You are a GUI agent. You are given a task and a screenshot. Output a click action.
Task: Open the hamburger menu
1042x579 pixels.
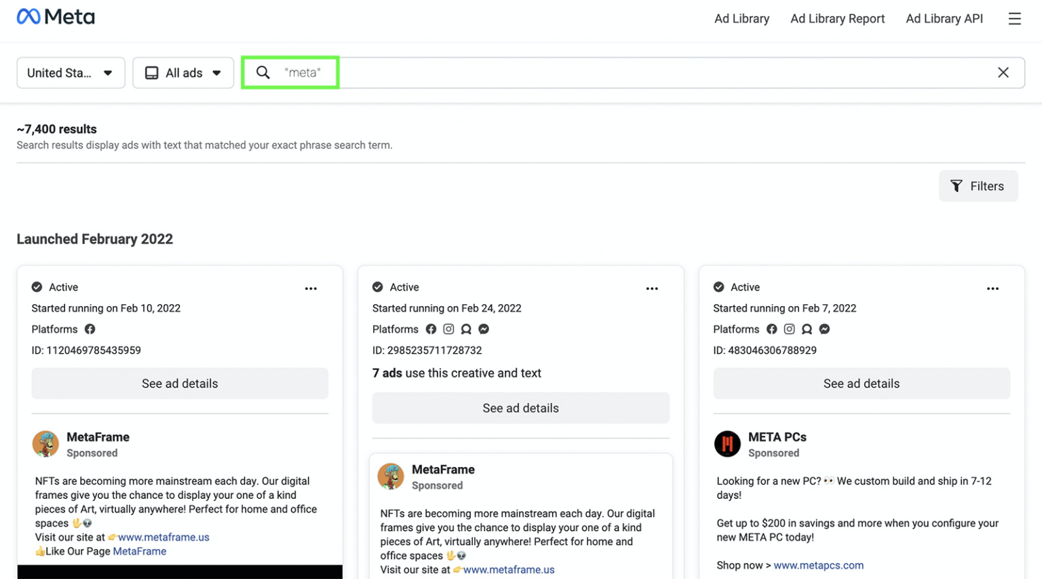point(1014,18)
